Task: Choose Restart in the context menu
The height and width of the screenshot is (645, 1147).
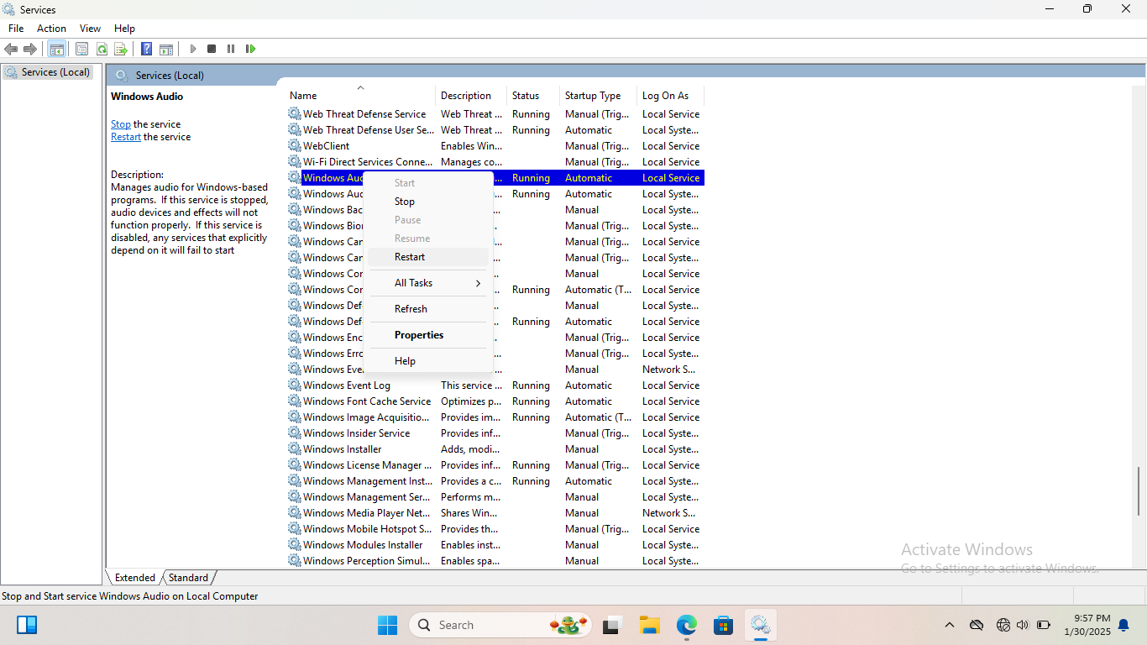Action: [410, 257]
